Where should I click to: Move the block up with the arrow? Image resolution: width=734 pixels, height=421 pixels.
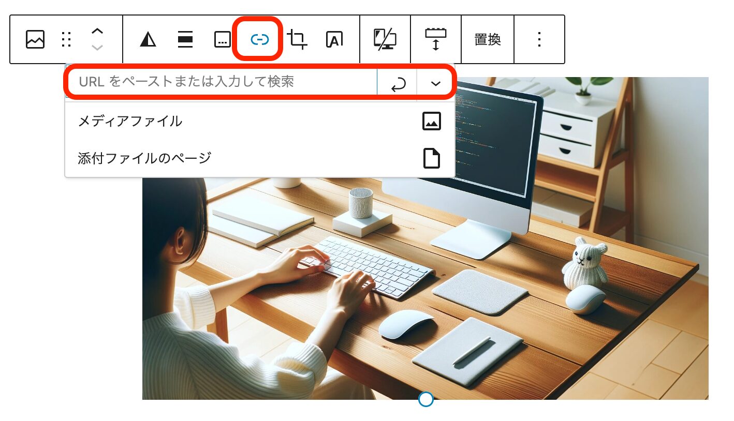97,31
